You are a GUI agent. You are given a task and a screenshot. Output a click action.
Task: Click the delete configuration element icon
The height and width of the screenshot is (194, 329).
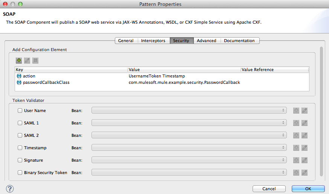[x=35, y=60]
